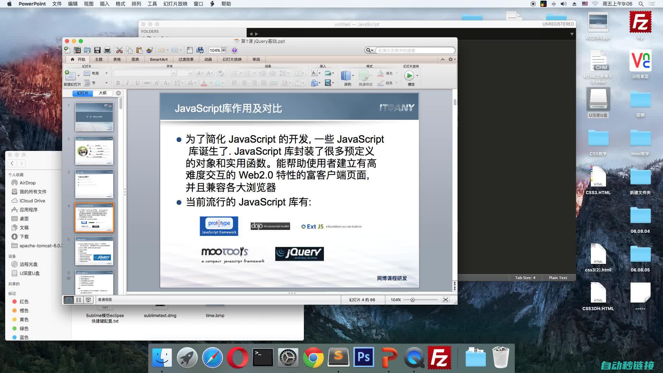Switch to the 主题 ribbon tab

99,59
